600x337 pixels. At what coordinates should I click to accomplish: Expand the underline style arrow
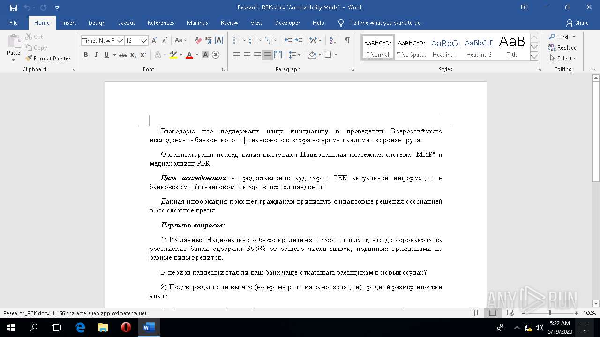[114, 55]
